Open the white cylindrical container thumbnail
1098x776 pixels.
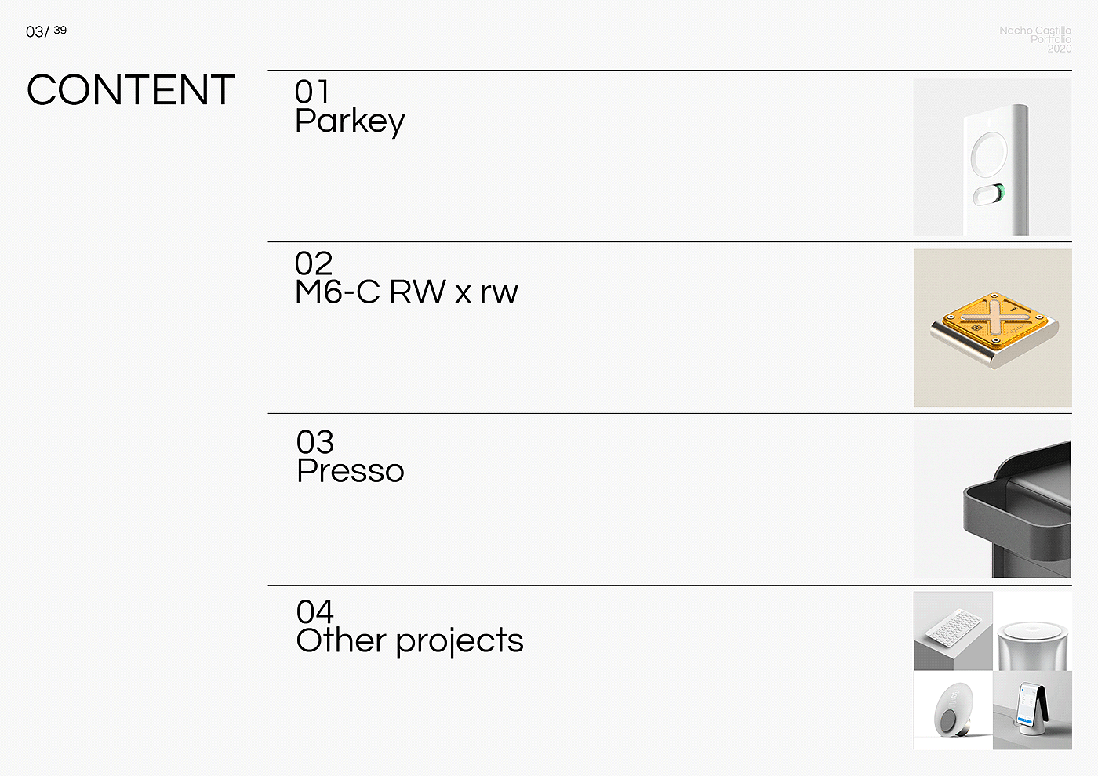(1032, 631)
